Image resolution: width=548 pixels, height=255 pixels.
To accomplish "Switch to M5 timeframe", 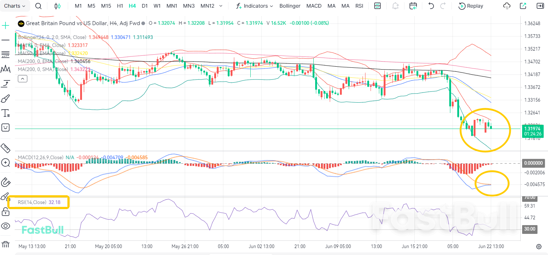I will pyautogui.click(x=91, y=6).
